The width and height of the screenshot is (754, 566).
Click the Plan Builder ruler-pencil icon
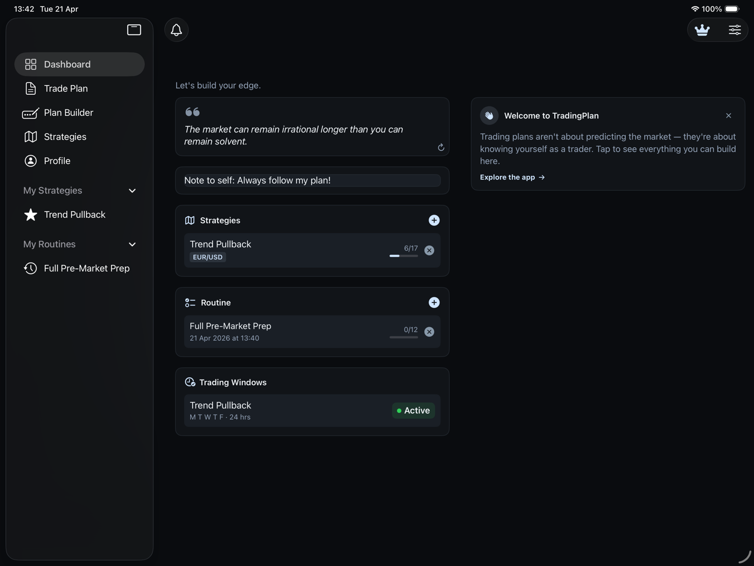pos(30,113)
